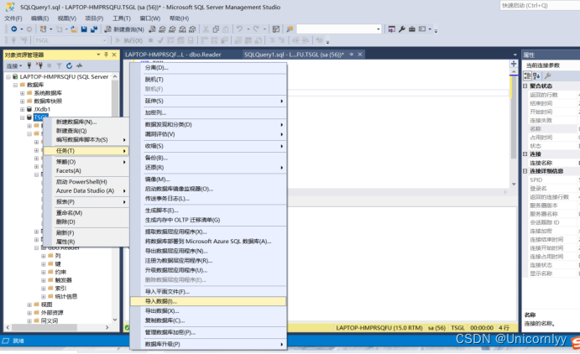The width and height of the screenshot is (580, 354).
Task: Click the DAX query icon
Action: [x=192, y=29]
